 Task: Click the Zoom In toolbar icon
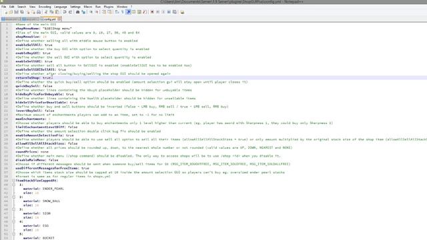[x=91, y=12]
